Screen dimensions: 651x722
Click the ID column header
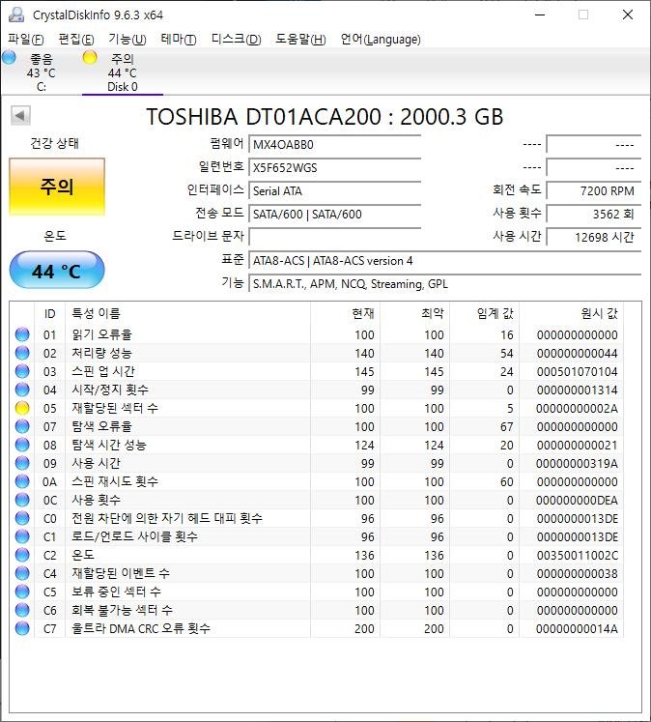(49, 314)
